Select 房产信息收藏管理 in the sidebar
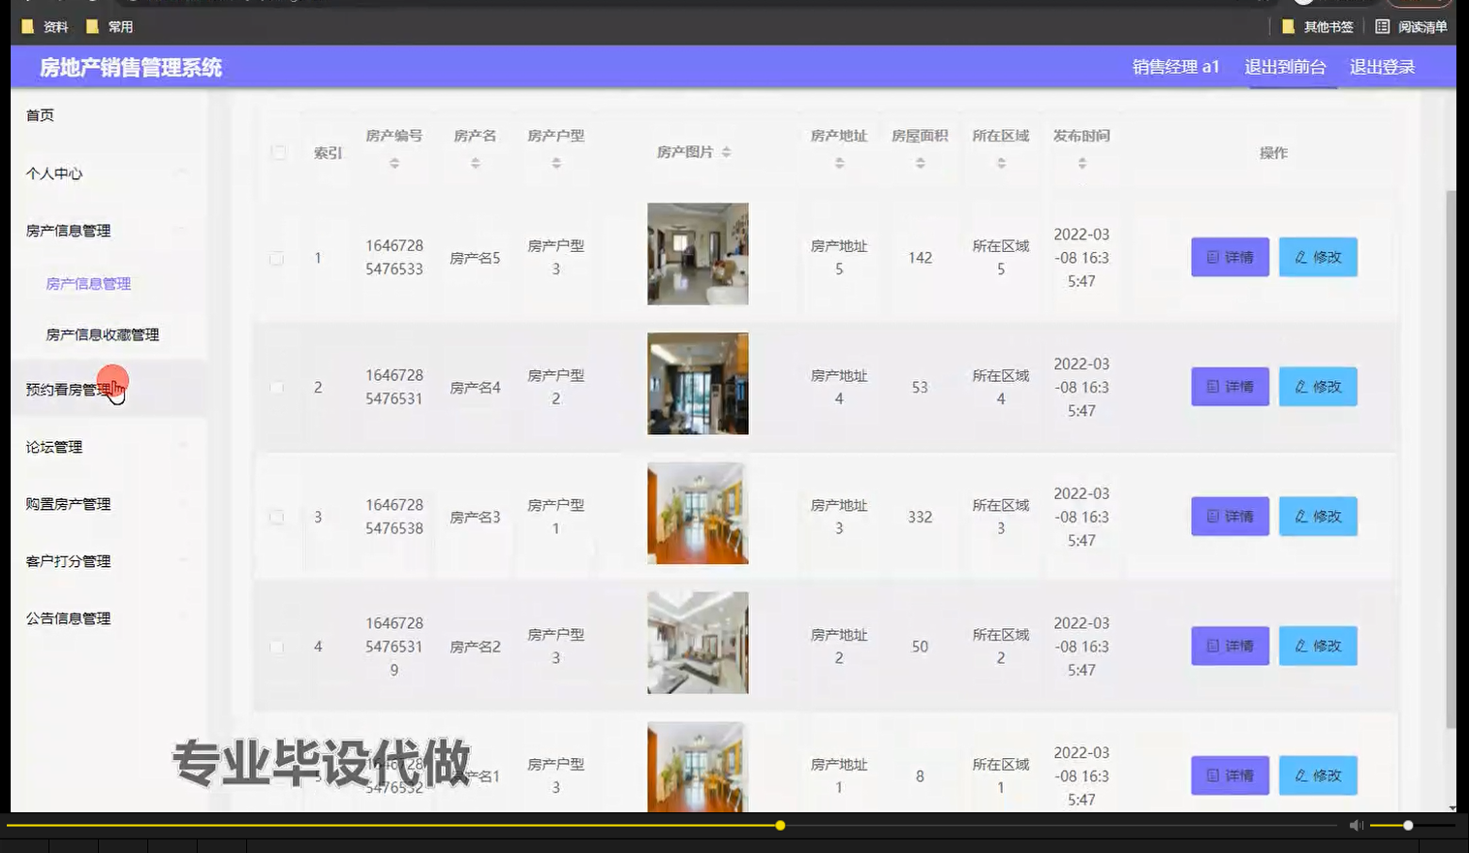The image size is (1469, 853). 102,334
